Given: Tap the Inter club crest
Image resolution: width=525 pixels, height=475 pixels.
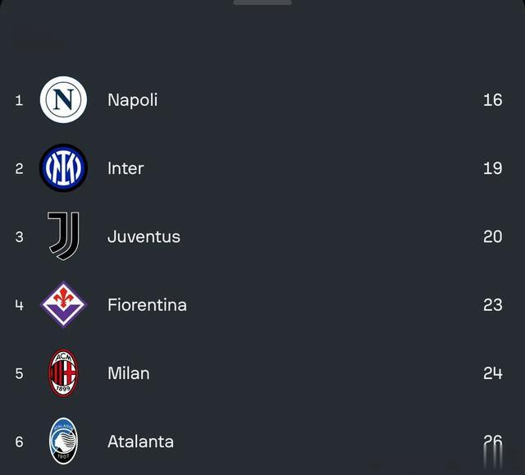Looking at the screenshot, I should tap(63, 168).
